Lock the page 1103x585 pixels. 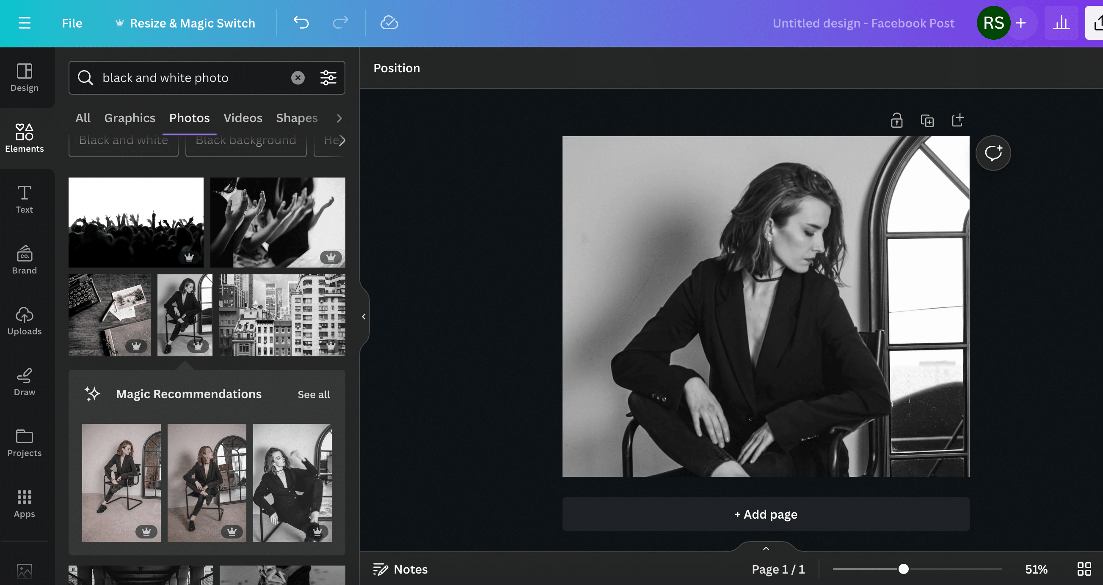point(896,120)
